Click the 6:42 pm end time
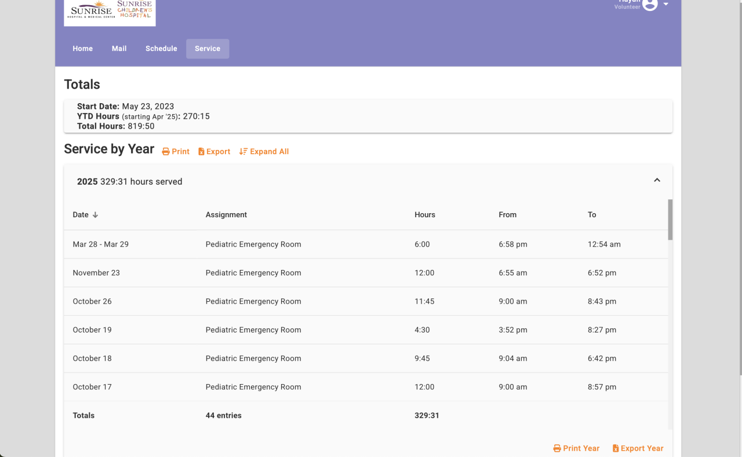The image size is (742, 457). tap(602, 359)
